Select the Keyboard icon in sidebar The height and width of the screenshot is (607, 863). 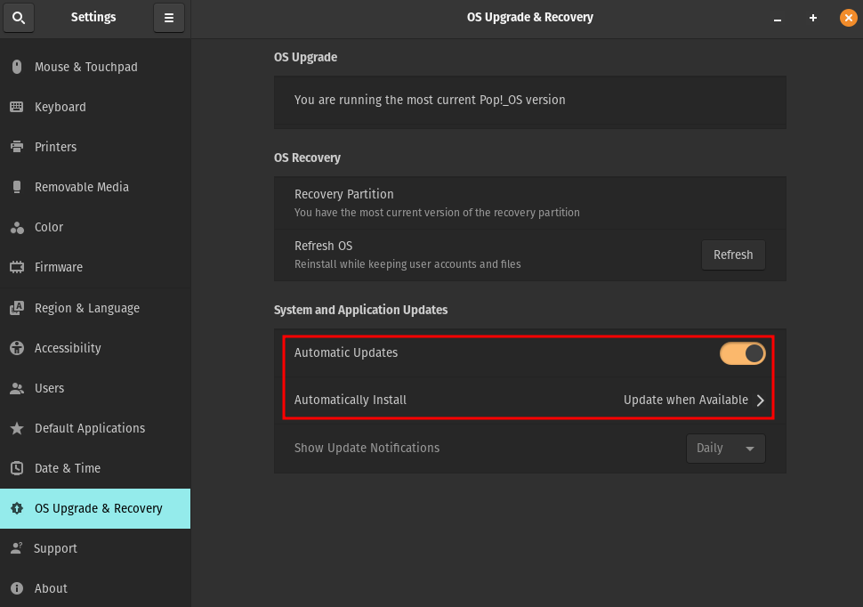(x=17, y=107)
